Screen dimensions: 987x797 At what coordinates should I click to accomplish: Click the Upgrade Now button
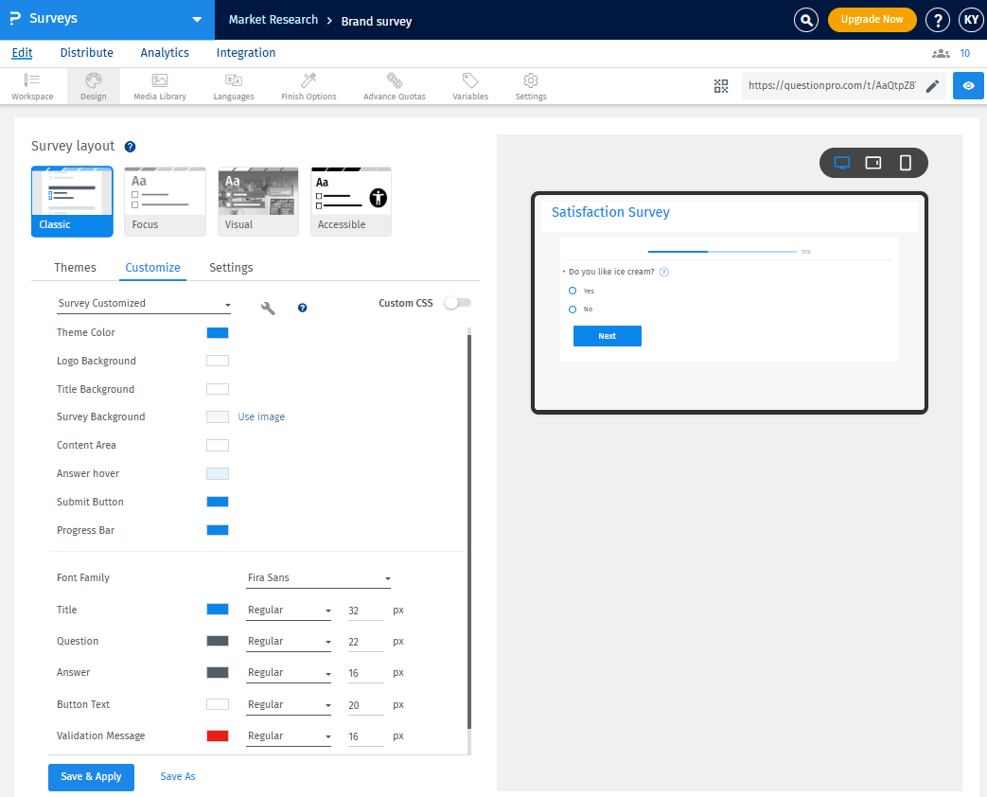pyautogui.click(x=872, y=19)
